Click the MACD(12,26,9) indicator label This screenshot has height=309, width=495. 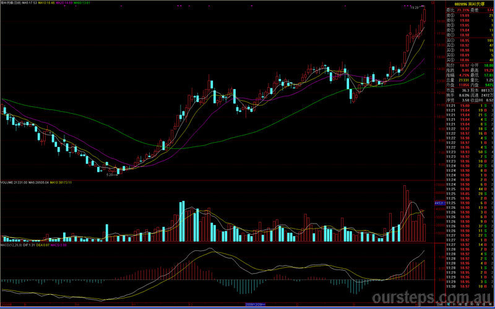(11, 245)
